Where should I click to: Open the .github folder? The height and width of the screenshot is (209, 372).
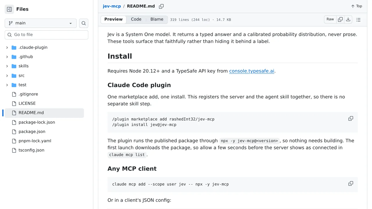[x=26, y=57]
